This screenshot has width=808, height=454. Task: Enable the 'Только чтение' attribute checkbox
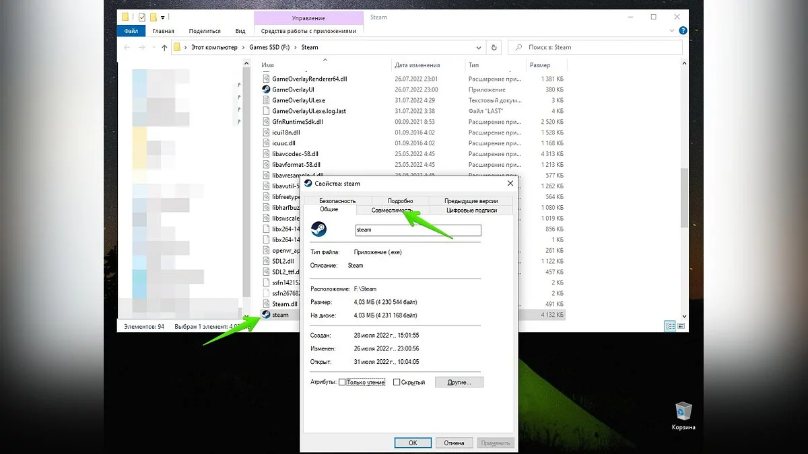(x=342, y=382)
